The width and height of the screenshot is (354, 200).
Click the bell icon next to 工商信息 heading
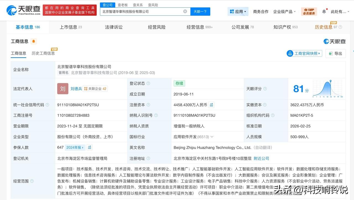click(33, 41)
